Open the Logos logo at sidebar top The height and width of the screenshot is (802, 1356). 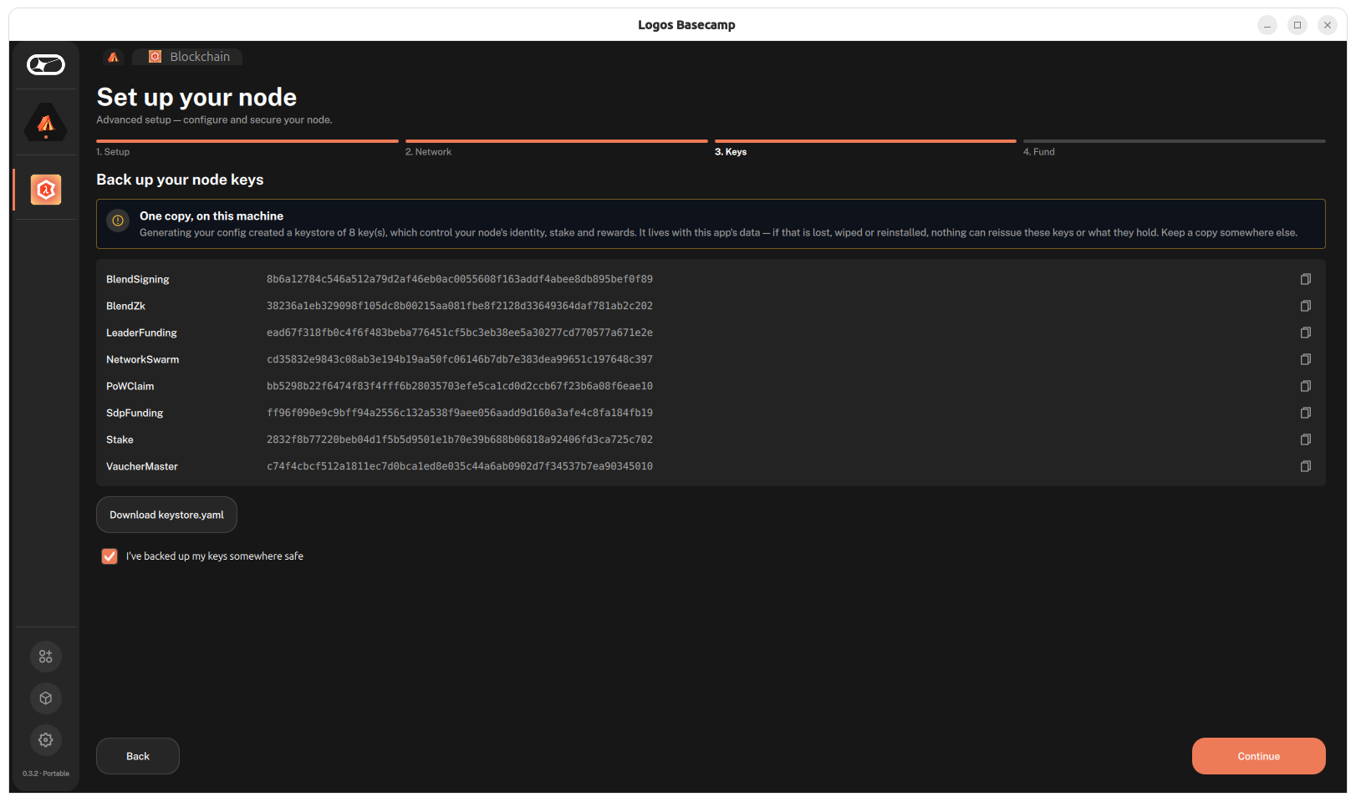tap(46, 64)
